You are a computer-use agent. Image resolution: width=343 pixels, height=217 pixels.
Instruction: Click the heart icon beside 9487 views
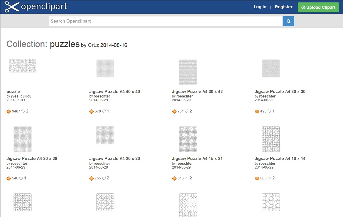click(x=23, y=111)
